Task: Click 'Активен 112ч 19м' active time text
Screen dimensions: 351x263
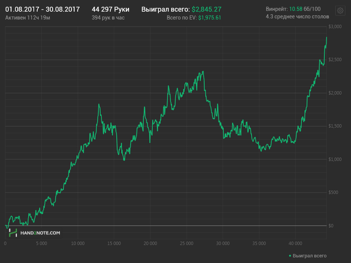Action: pos(28,18)
